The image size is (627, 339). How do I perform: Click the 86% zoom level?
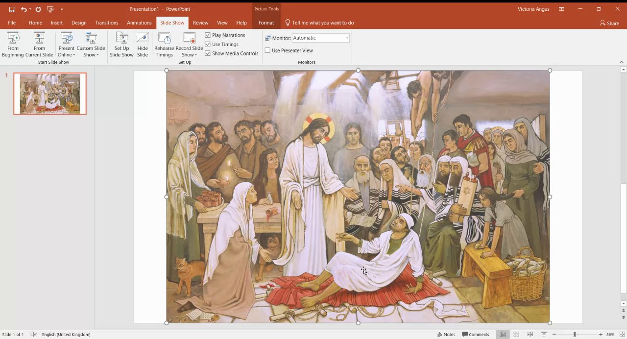click(610, 335)
